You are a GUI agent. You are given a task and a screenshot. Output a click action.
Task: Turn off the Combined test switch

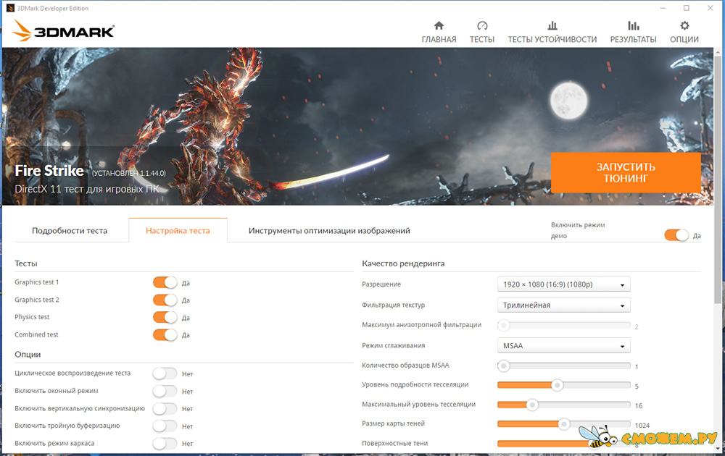(x=165, y=334)
